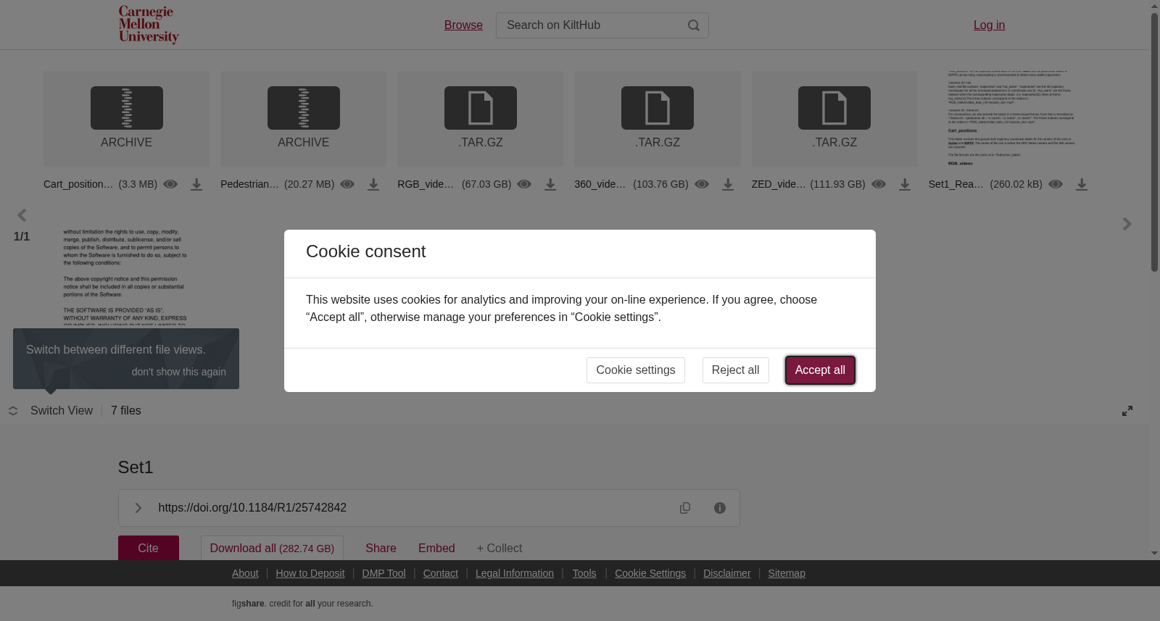The width and height of the screenshot is (1160, 621).
Task: Click the vertical page scrollbar
Action: click(1154, 142)
